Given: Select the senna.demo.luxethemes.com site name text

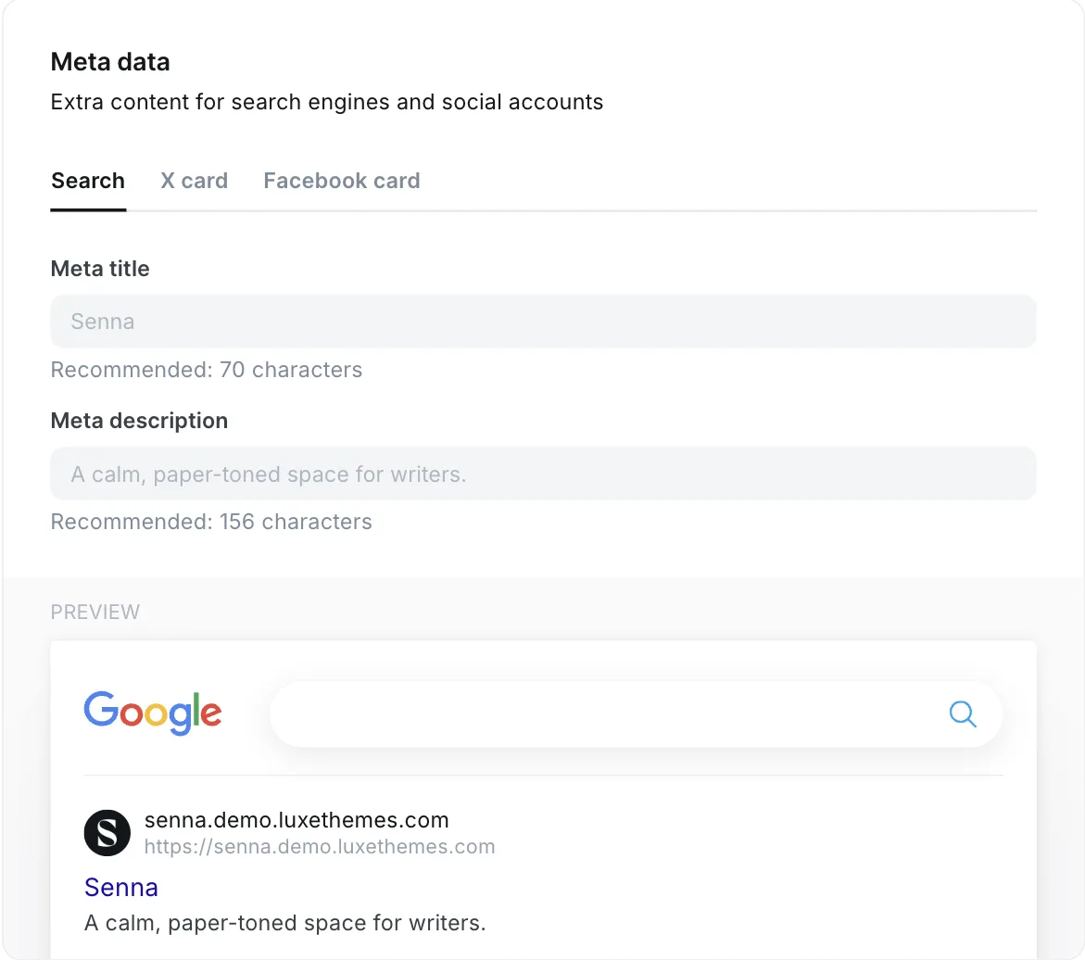Looking at the screenshot, I should [x=296, y=820].
